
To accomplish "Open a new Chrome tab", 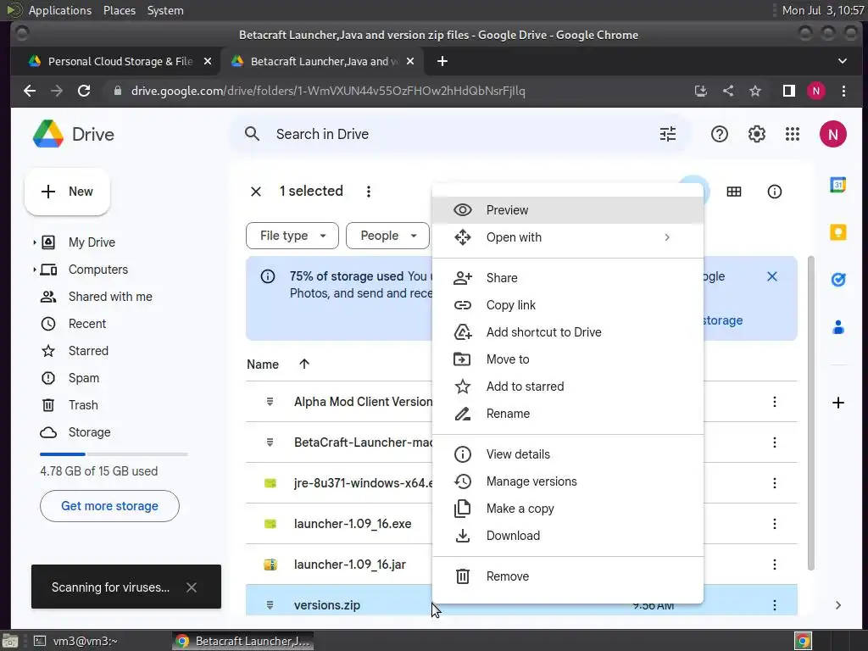I will (442, 61).
